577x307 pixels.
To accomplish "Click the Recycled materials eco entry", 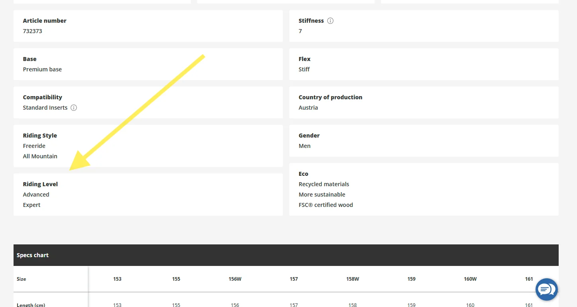I will pyautogui.click(x=324, y=184).
